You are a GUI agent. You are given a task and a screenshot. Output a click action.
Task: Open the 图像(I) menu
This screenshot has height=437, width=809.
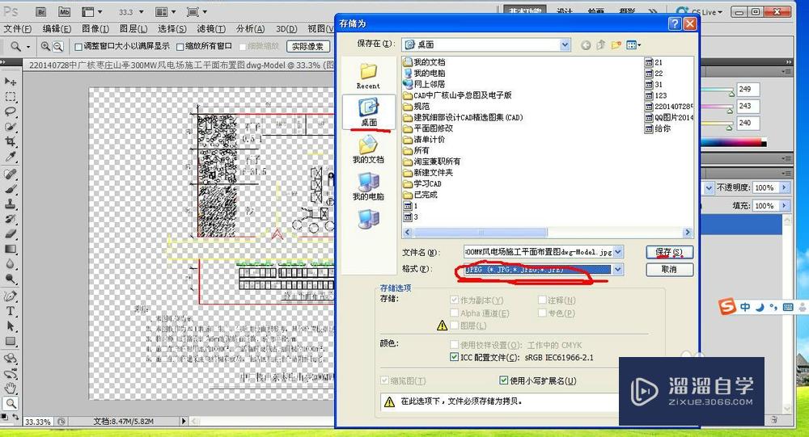(95, 29)
